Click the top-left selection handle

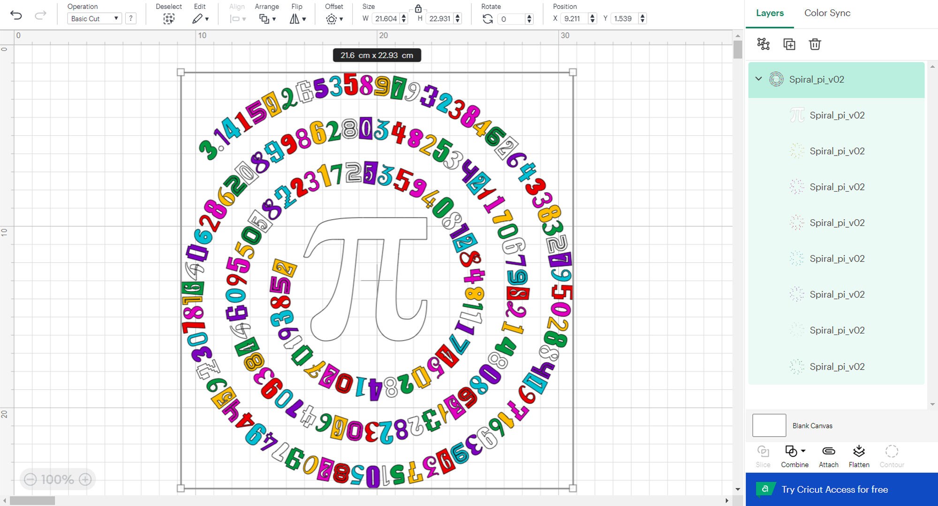point(181,72)
